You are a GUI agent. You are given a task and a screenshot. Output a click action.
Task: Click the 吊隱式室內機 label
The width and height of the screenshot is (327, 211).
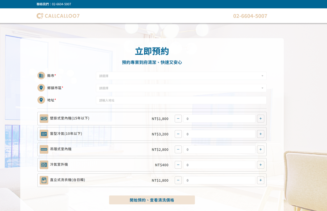coord(61,149)
